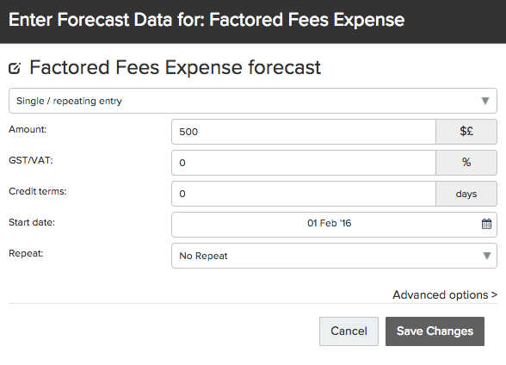This screenshot has height=365, width=506.
Task: Click the Save Changes button
Action: click(x=435, y=331)
